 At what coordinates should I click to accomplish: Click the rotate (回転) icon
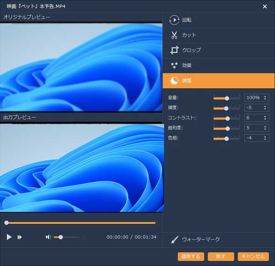point(174,20)
